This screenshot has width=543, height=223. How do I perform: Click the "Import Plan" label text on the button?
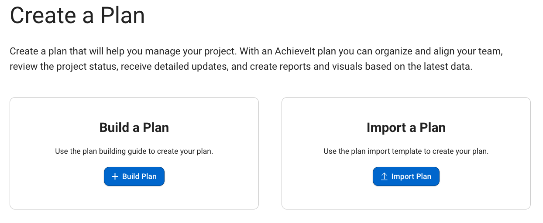(411, 176)
